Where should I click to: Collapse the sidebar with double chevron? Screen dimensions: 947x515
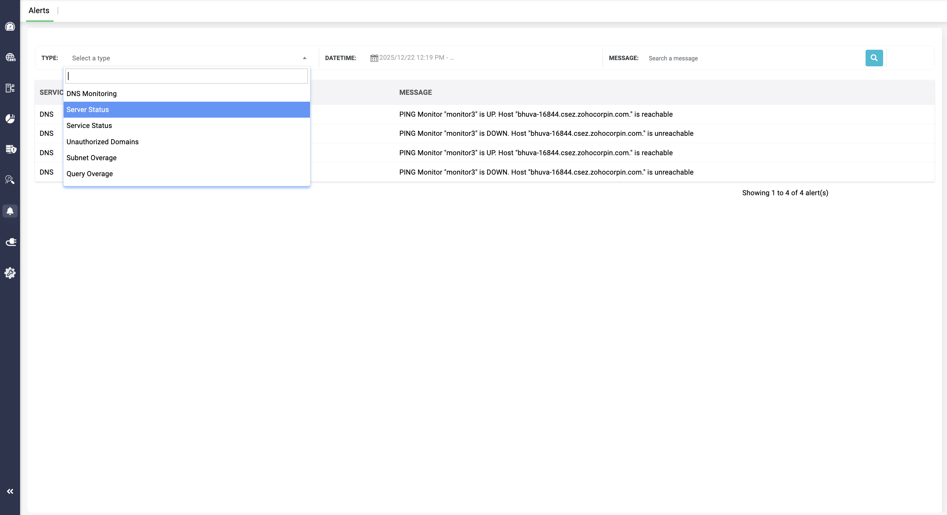pos(10,491)
